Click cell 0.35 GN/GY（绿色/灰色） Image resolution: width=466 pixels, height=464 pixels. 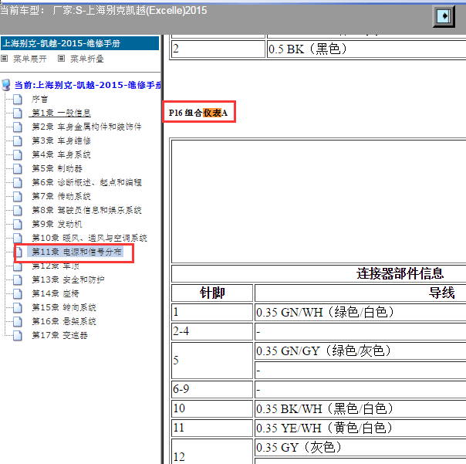[360, 351]
